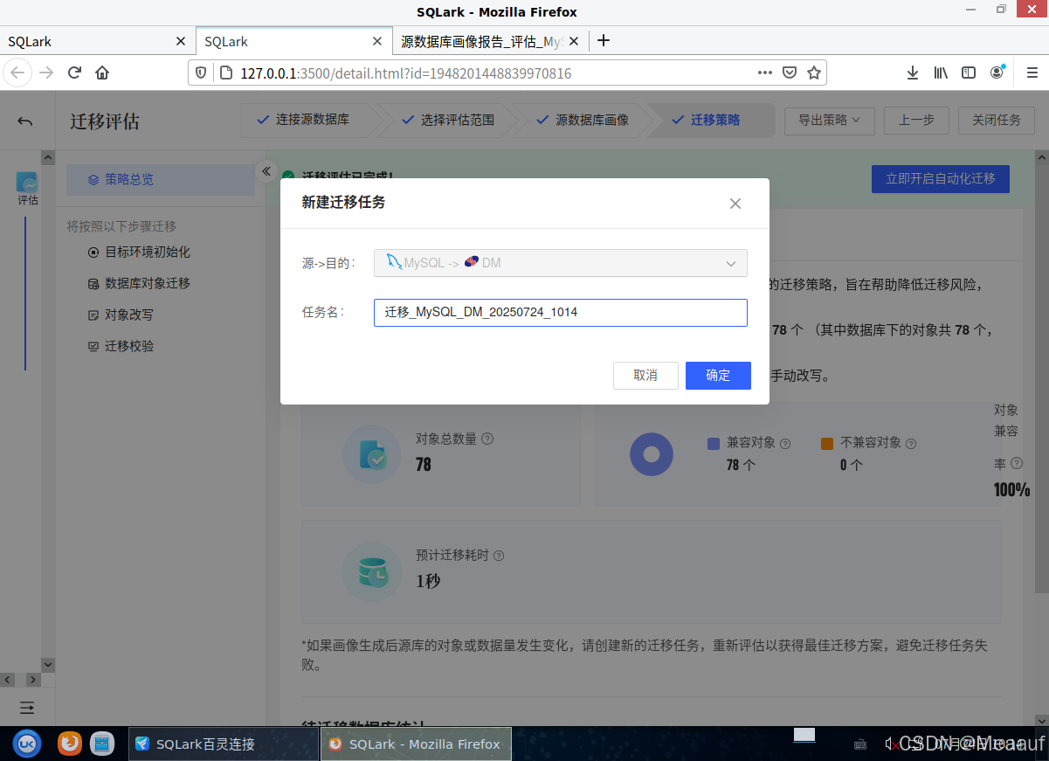Click the 对象总数量 card icon
1049x761 pixels.
pyautogui.click(x=371, y=454)
